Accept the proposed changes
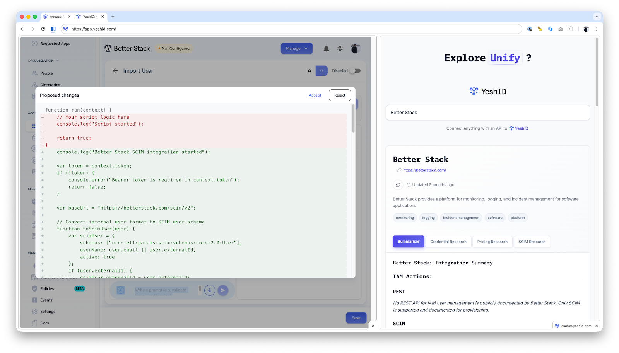Image resolution: width=619 pixels, height=353 pixels. [x=315, y=95]
